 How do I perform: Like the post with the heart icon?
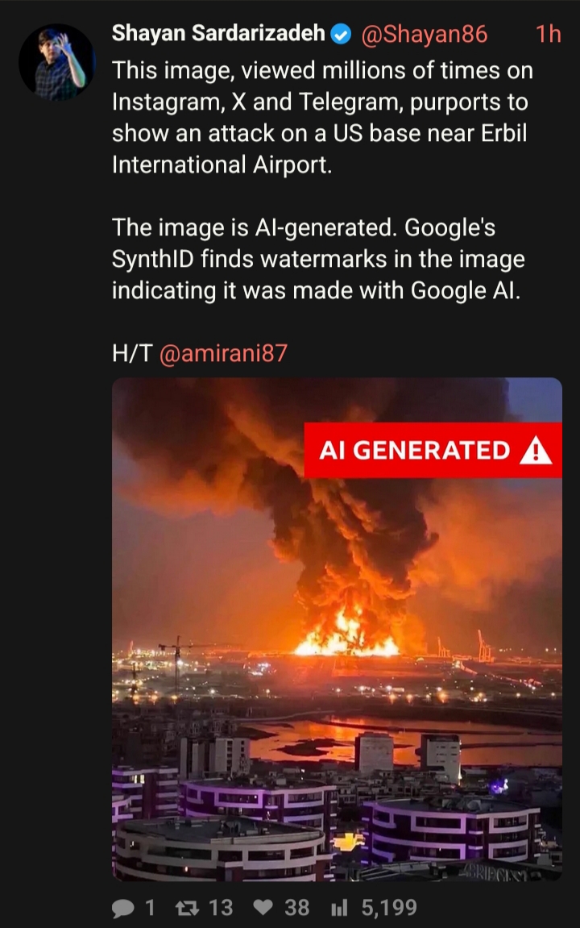click(263, 907)
